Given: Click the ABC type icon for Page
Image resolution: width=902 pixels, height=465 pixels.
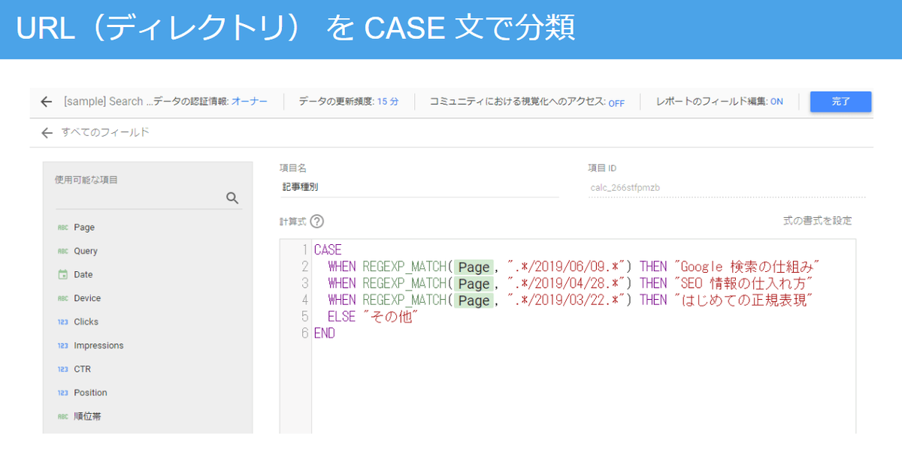Looking at the screenshot, I should (63, 228).
